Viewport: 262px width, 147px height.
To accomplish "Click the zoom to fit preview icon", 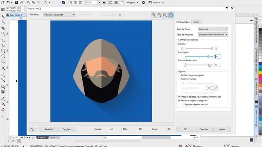I will pyautogui.click(x=165, y=15).
